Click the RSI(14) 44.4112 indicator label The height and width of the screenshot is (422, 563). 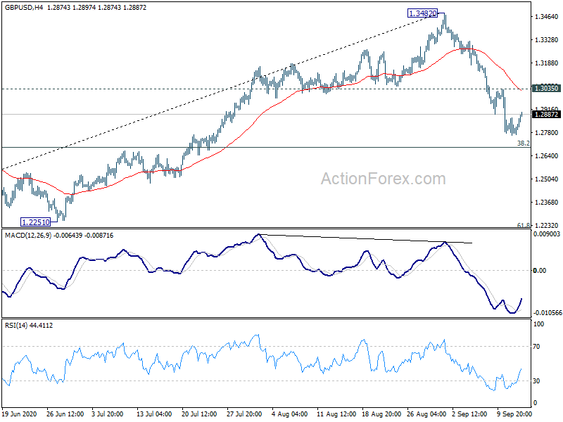[29, 326]
